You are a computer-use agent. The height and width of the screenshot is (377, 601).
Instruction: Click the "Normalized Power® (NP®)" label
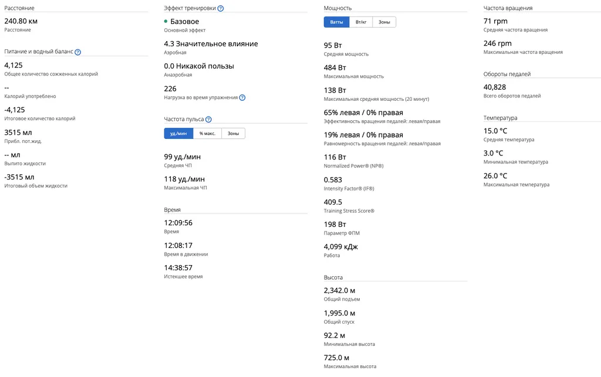click(353, 167)
